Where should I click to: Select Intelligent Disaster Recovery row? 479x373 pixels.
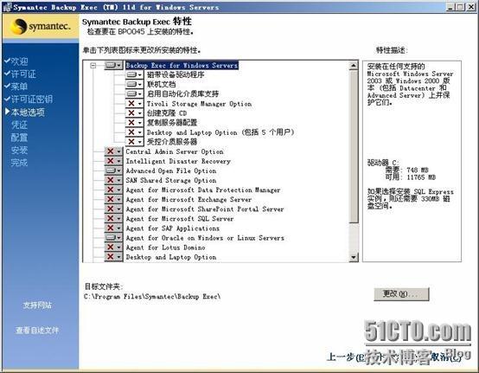(x=178, y=161)
